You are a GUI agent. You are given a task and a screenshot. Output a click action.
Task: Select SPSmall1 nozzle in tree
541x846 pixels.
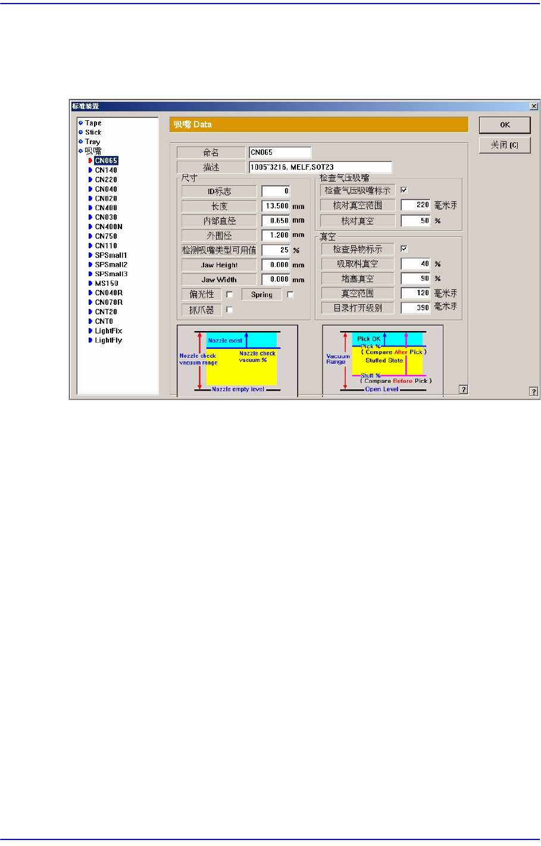tap(111, 255)
